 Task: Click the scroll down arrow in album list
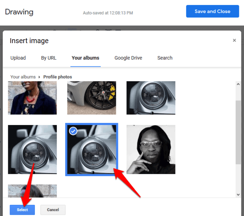[x=238, y=194]
